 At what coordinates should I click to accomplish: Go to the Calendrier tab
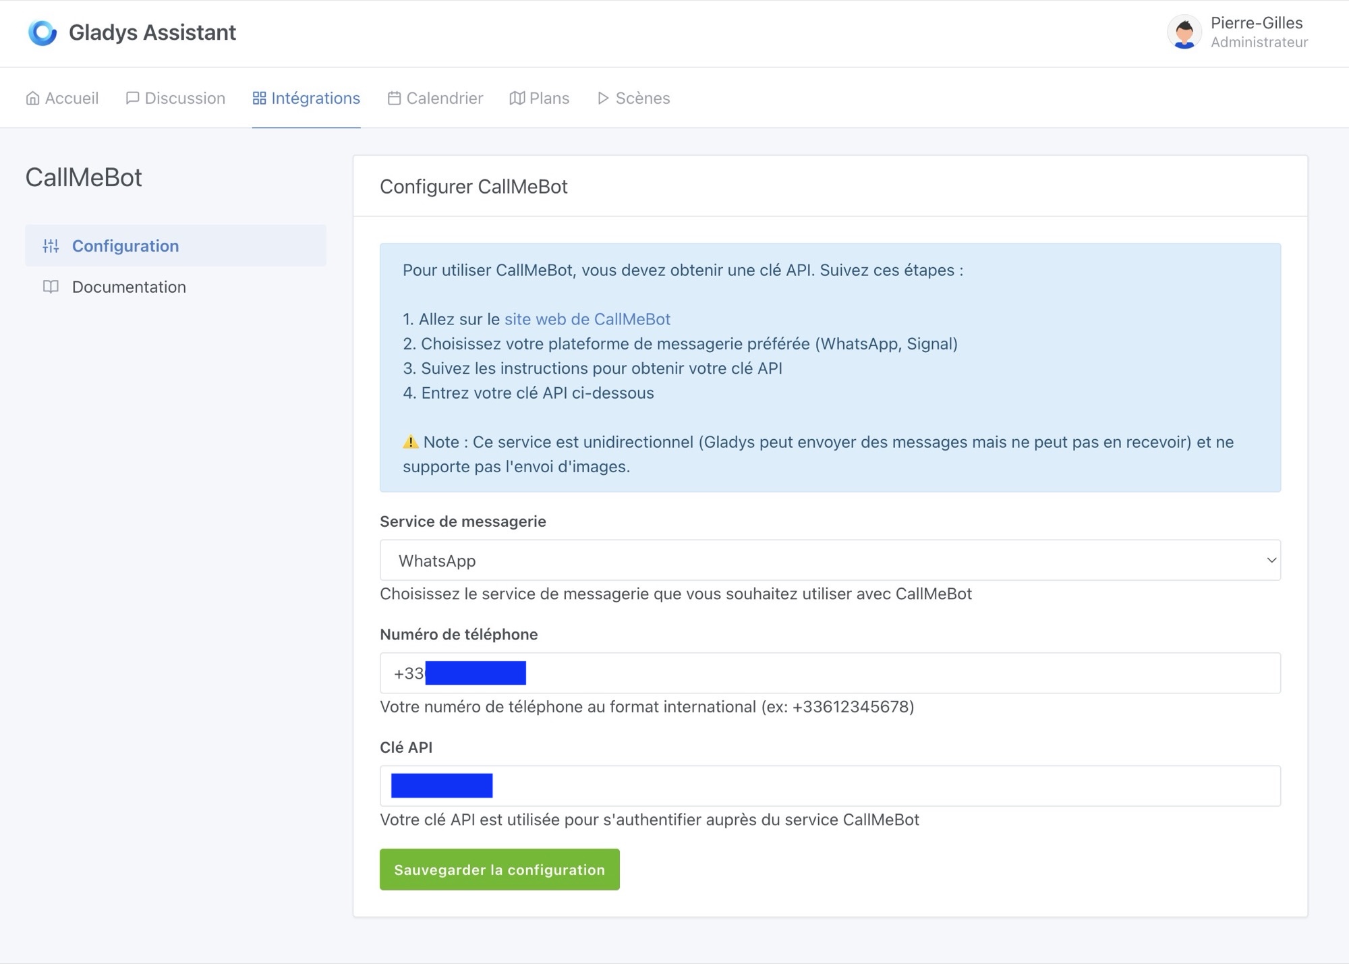444,98
